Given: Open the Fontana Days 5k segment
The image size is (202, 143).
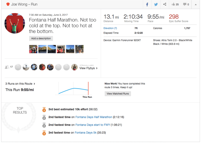Looking at the screenshot, I should [86, 133].
